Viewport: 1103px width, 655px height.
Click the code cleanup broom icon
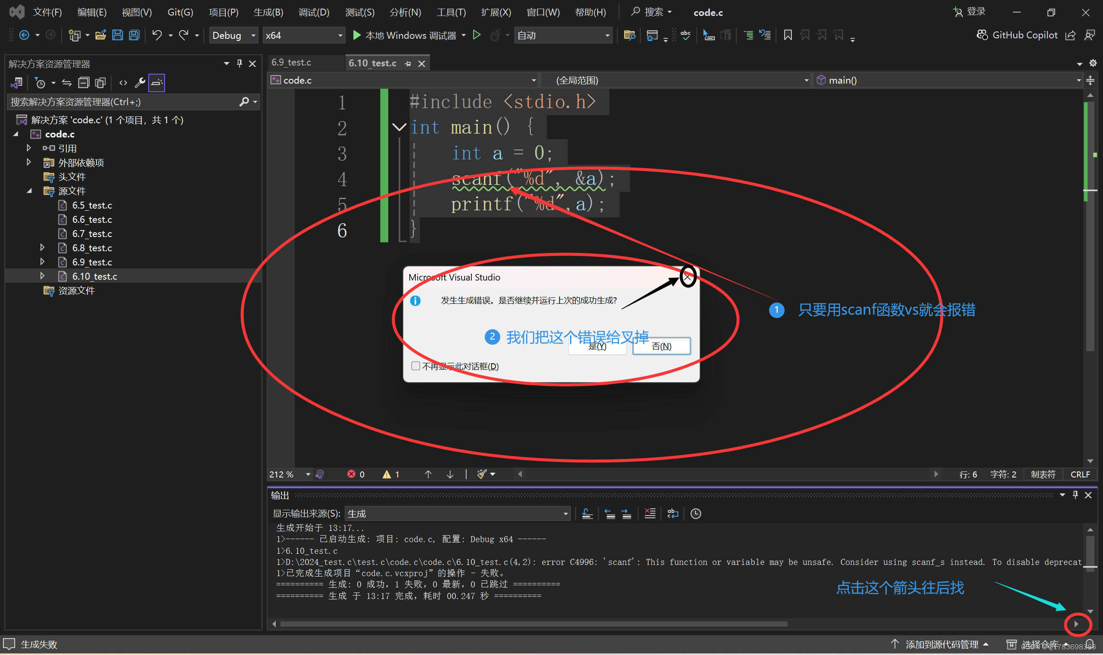click(482, 474)
